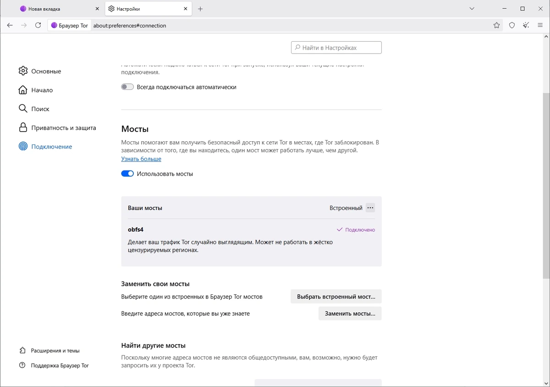Viewport: 550px width, 387px height.
Task: Open Приватность и защита settings category
Action: tap(57, 127)
